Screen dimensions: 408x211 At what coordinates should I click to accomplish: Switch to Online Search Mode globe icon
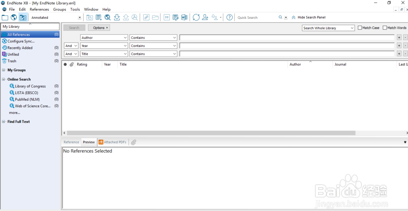(x=14, y=18)
